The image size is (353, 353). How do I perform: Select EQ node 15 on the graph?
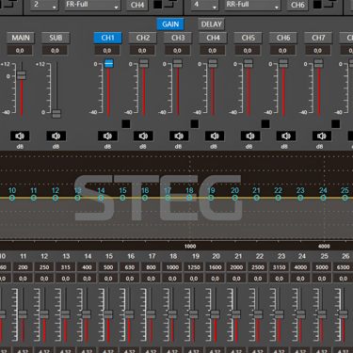coord(122,198)
